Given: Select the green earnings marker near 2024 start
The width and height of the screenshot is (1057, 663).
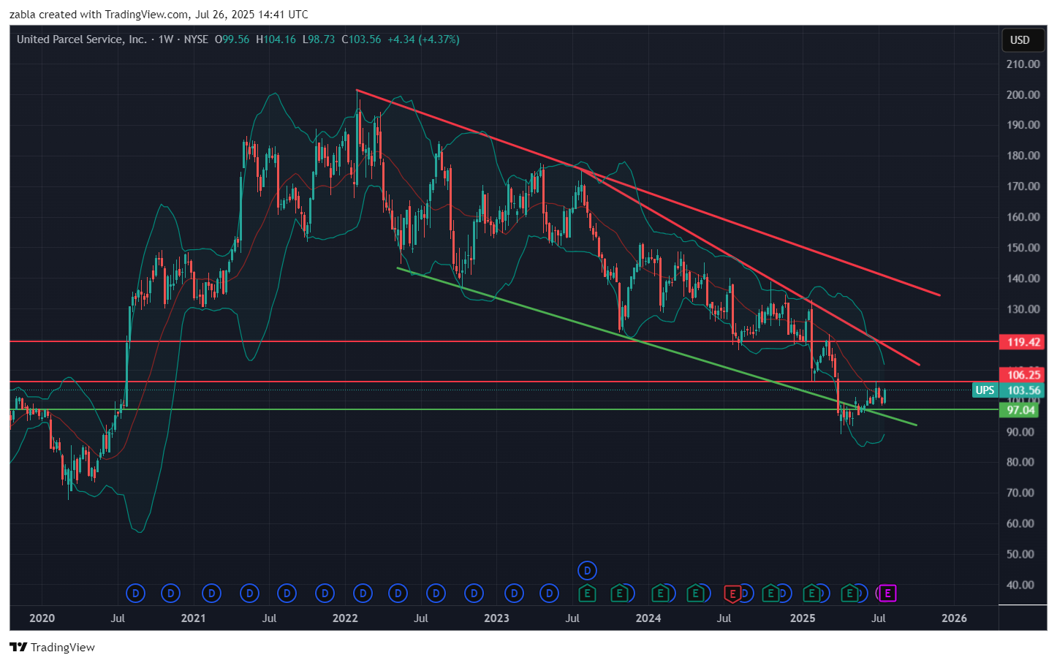Looking at the screenshot, I should tap(660, 594).
